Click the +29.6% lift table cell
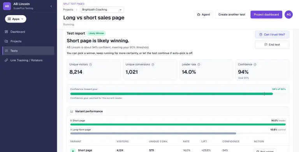This screenshot has width=299, height=152. pos(206,150)
